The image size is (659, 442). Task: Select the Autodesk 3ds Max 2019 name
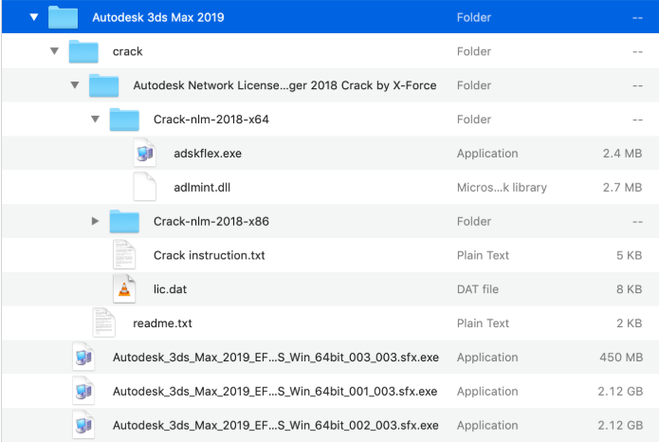[158, 17]
